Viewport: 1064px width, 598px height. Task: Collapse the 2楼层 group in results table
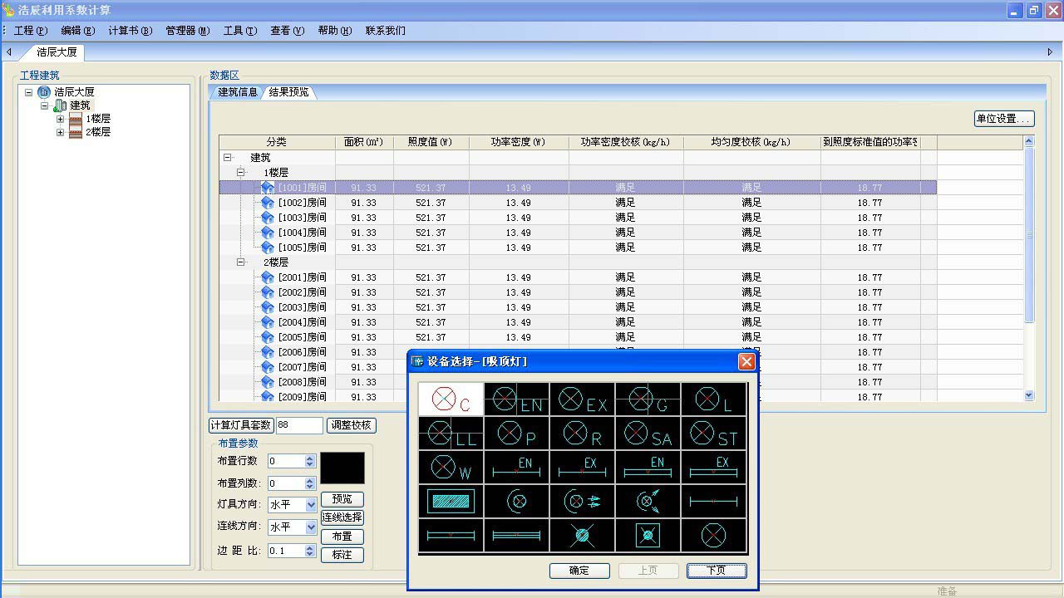(x=241, y=262)
